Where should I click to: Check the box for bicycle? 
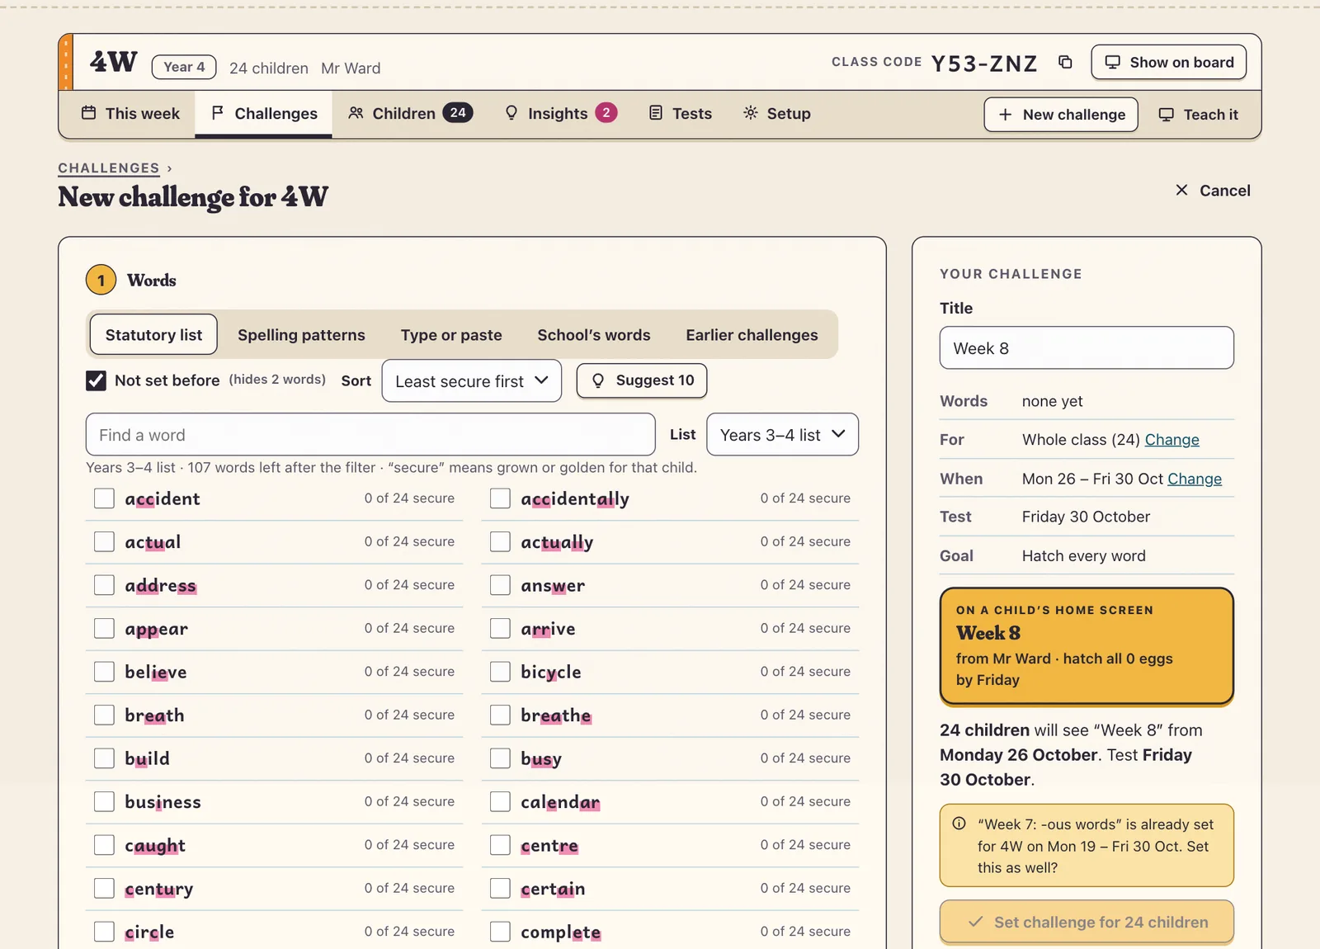point(500,672)
